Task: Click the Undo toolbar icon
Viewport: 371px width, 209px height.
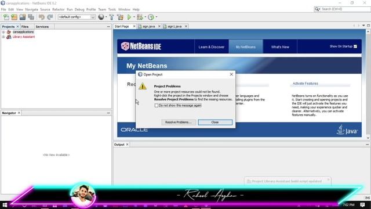Action: [42, 17]
